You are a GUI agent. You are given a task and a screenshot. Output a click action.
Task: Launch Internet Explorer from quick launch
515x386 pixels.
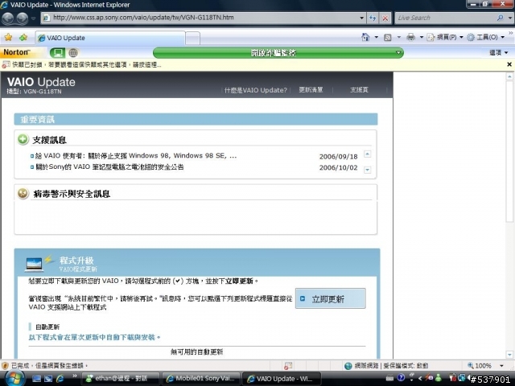coord(60,379)
